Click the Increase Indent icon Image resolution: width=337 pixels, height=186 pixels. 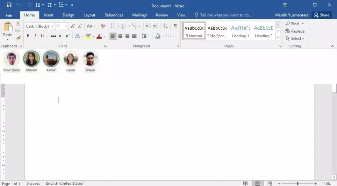click(155, 26)
